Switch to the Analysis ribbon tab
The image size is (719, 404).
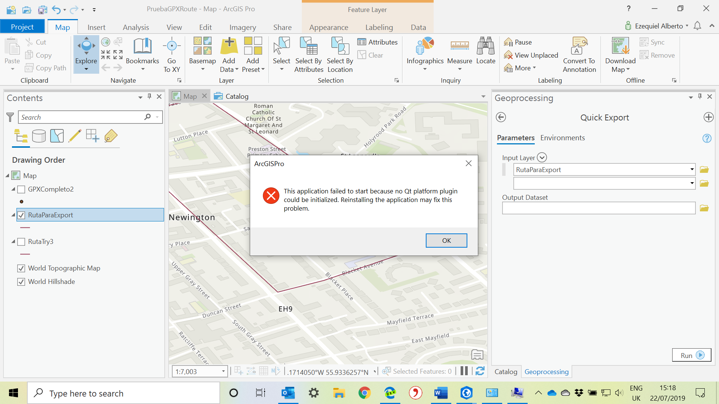point(136,27)
